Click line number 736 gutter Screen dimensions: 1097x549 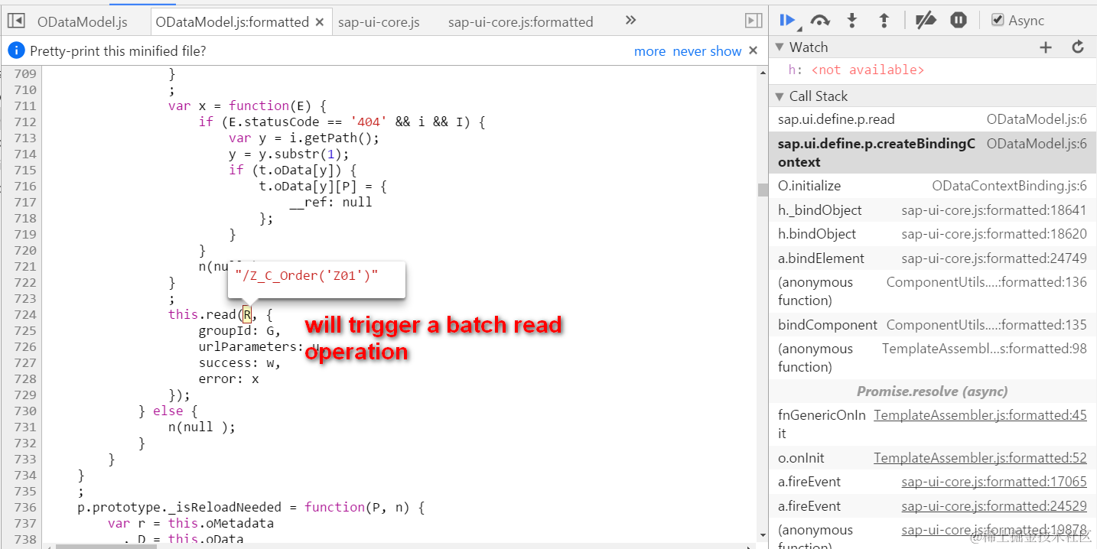[x=25, y=507]
